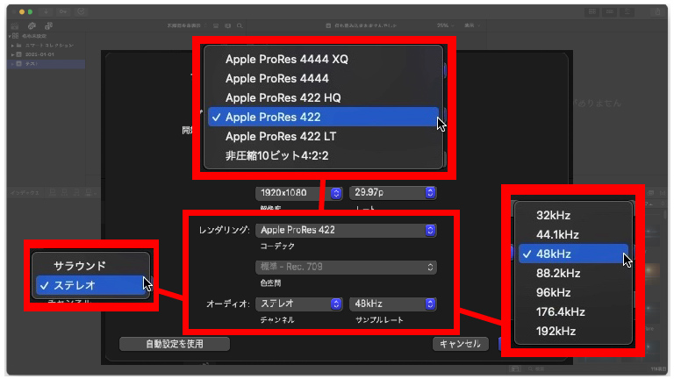Choose Apple ProRes 422 LT

point(323,137)
